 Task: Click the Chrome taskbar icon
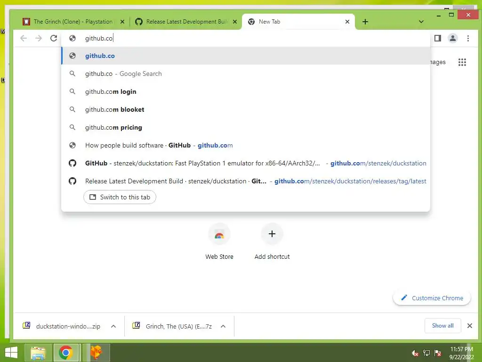pyautogui.click(x=66, y=353)
